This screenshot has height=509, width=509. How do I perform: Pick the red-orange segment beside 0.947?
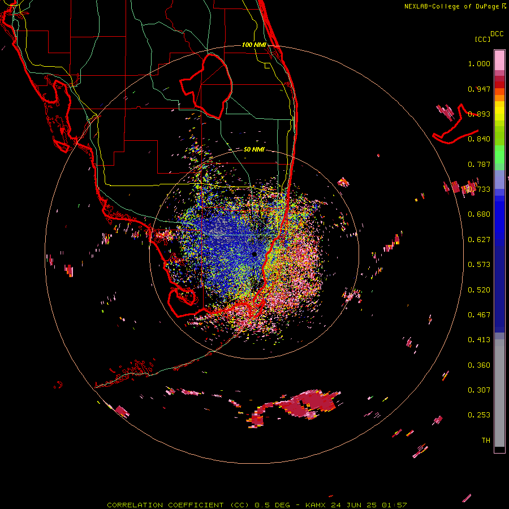tap(499, 92)
